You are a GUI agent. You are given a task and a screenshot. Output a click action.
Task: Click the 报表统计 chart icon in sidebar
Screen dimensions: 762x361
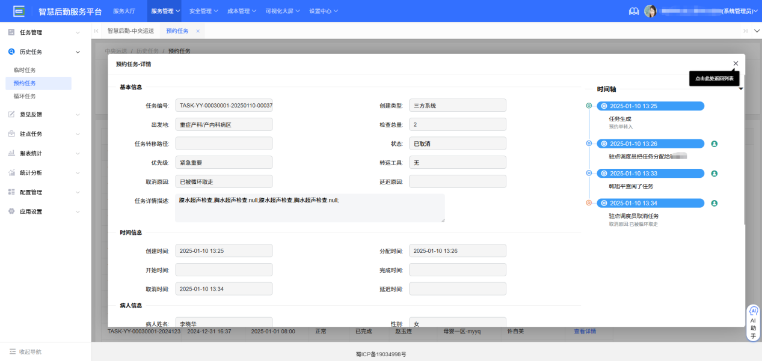[11, 153]
